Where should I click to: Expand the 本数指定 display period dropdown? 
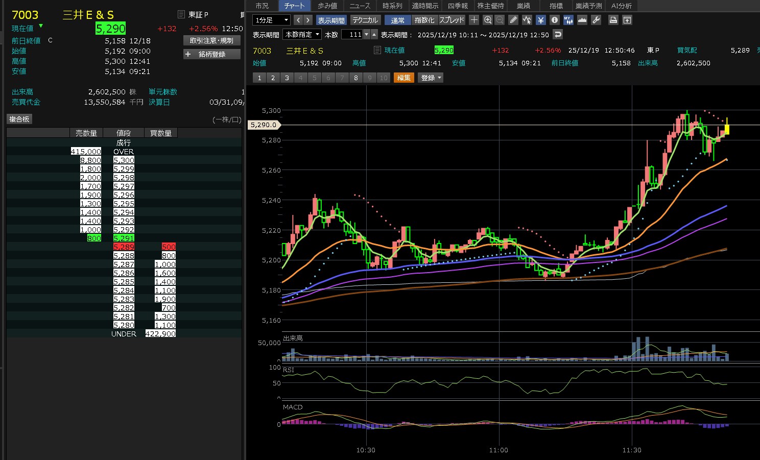tap(302, 35)
